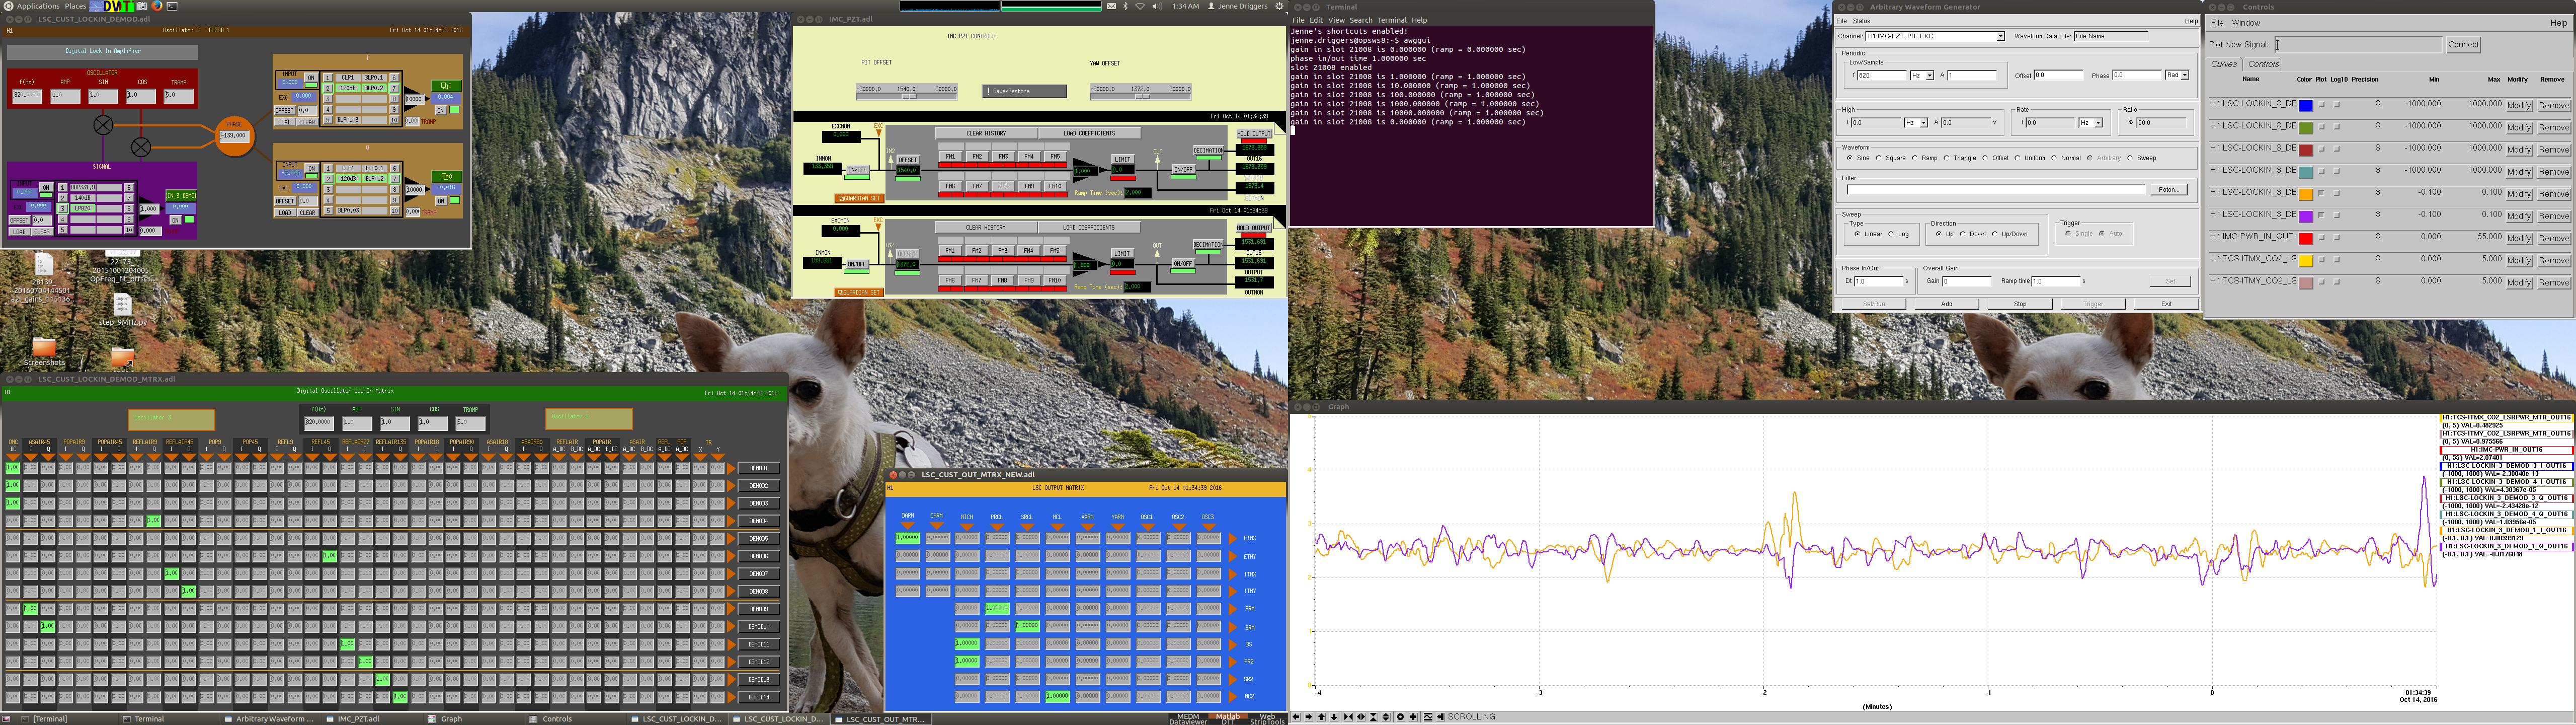Click the DEMOD14 button in lock-in matrix
The height and width of the screenshot is (725, 2576).
[x=759, y=697]
